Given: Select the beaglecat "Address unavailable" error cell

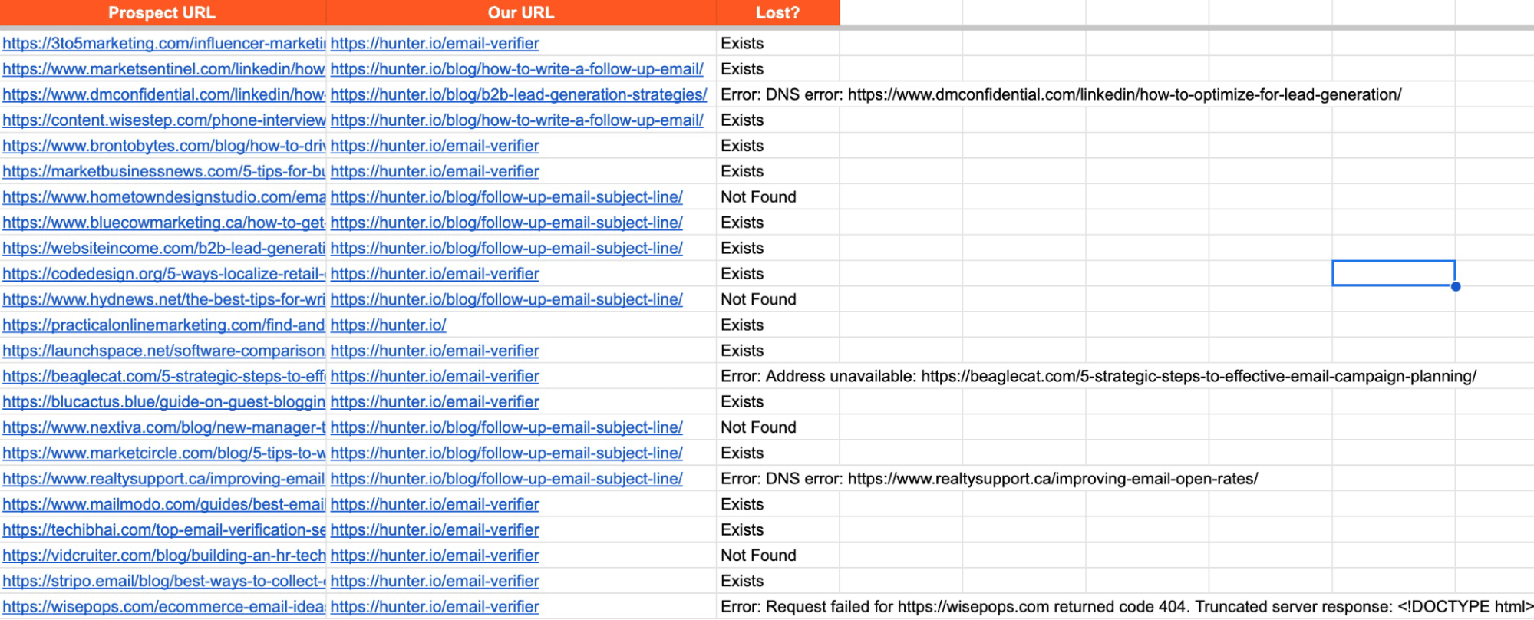Looking at the screenshot, I should (1097, 377).
